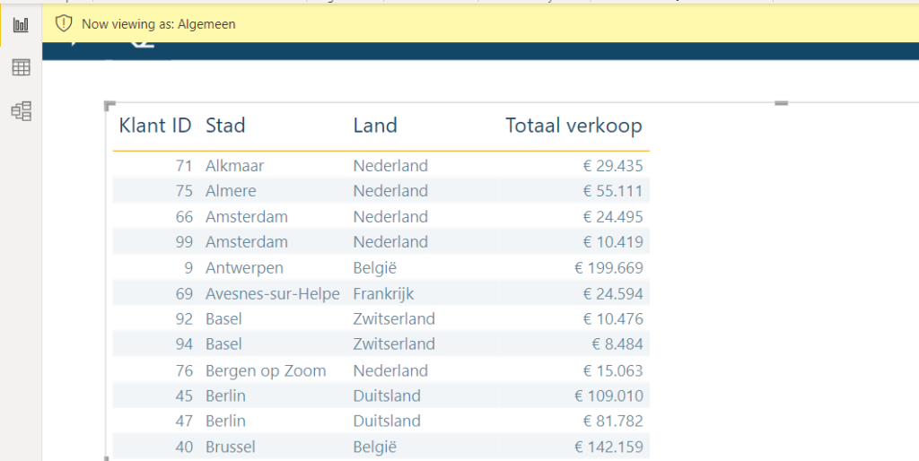This screenshot has width=919, height=461.
Task: Click the 'Now viewing as: Algemeen' message
Action: 158,24
